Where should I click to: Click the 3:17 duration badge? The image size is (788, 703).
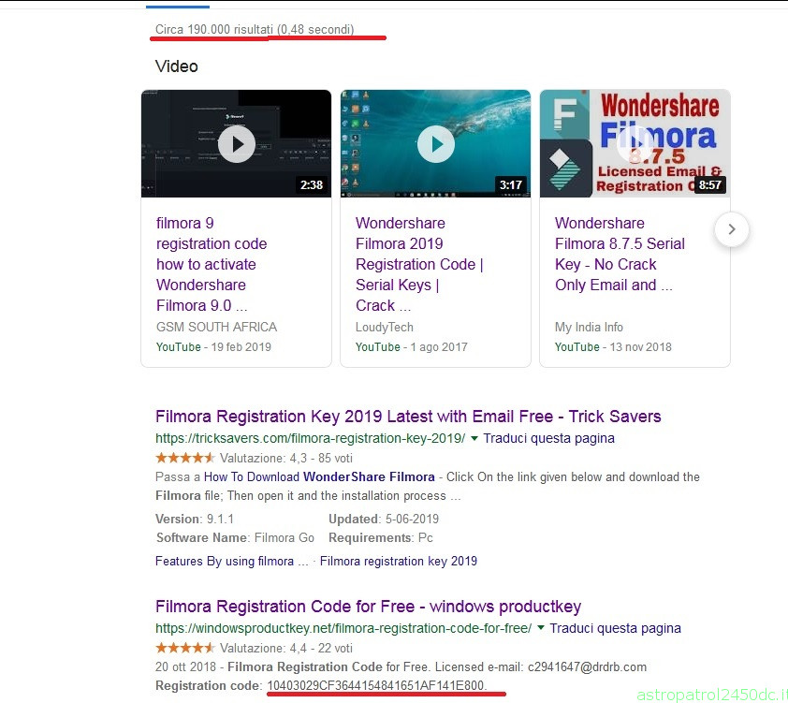click(x=511, y=185)
